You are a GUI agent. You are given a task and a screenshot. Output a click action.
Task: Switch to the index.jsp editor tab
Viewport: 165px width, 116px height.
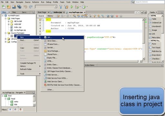coord(58,12)
